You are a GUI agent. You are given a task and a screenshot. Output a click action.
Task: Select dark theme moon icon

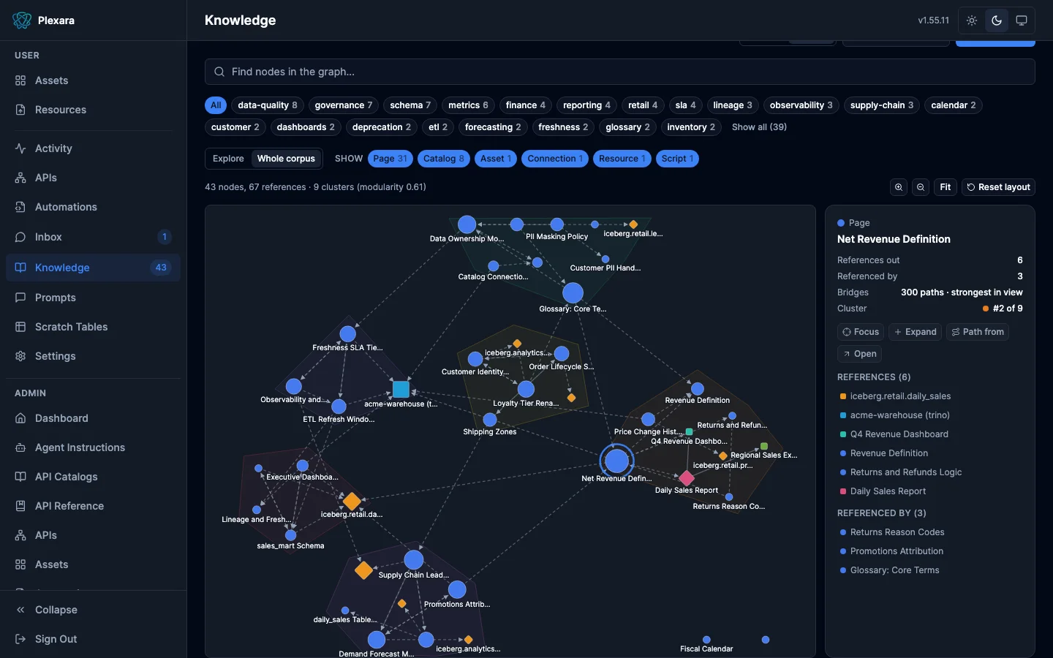pos(997,20)
